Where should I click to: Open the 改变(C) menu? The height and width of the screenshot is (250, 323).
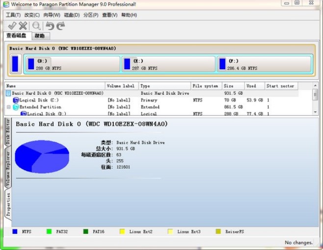32,15
